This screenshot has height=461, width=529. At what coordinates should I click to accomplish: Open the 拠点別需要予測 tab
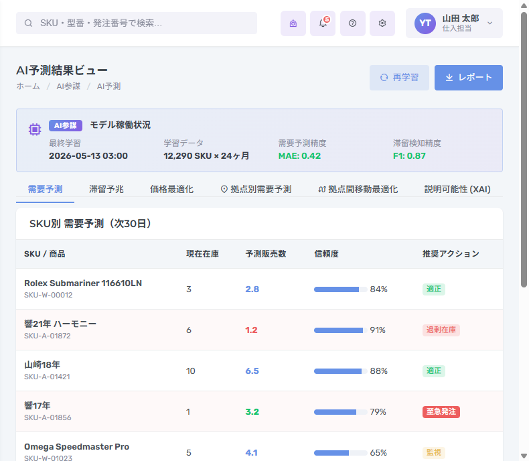[x=256, y=190]
